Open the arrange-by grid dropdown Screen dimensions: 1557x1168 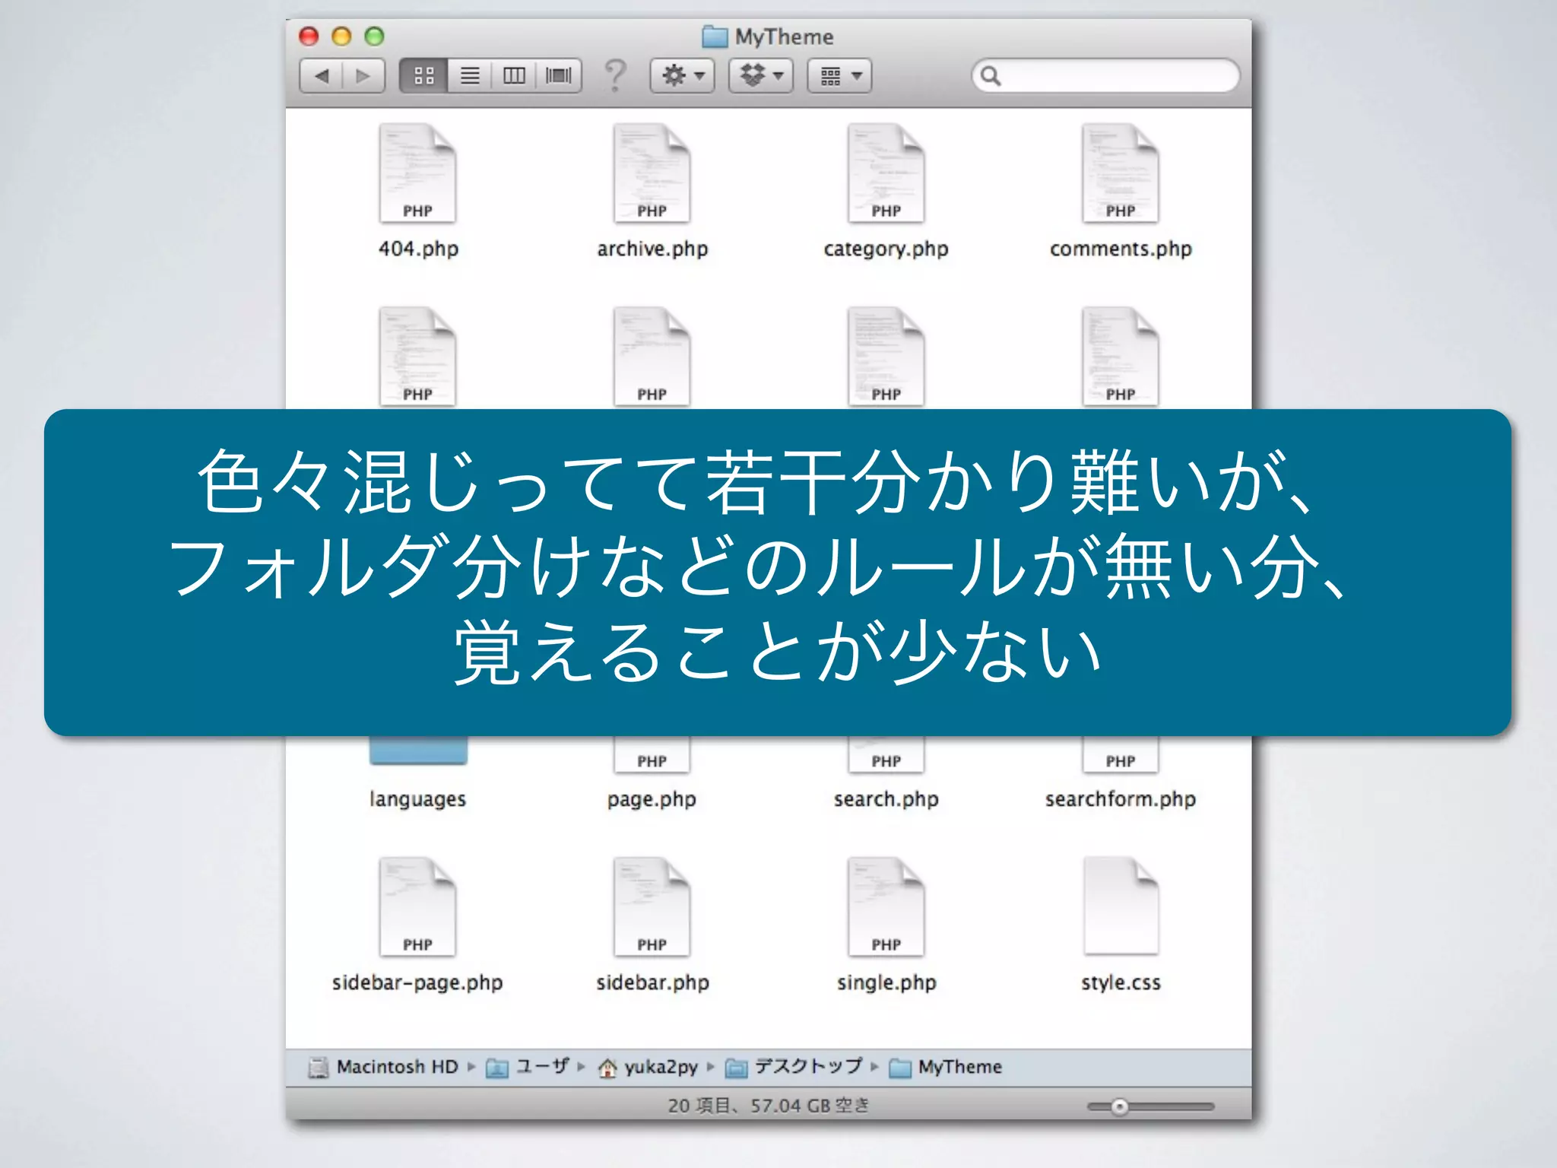[839, 75]
